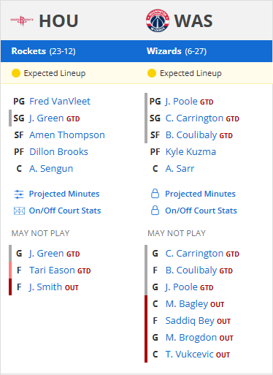Click the Rockets (23-12) team header
Screen dimensions: 273x375
(44, 51)
